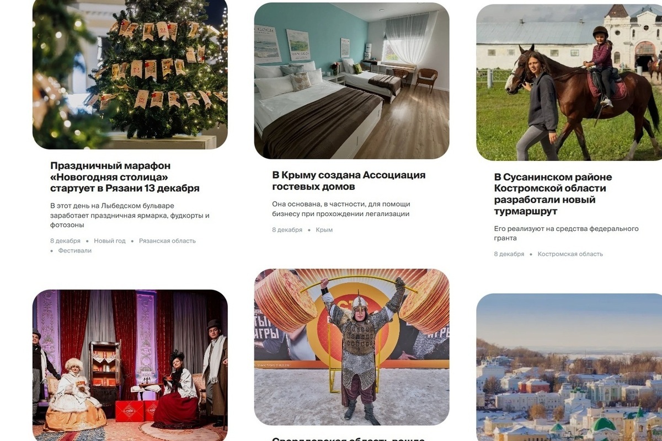Open the snowy city panorama photo
The image size is (662, 441).
(x=569, y=367)
